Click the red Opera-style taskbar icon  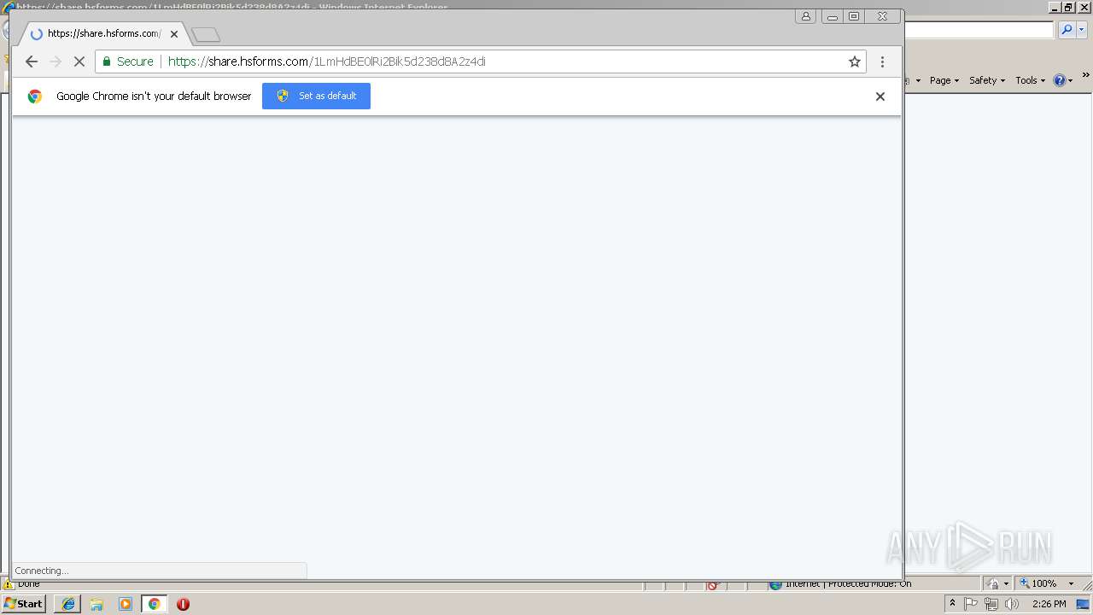pos(183,604)
